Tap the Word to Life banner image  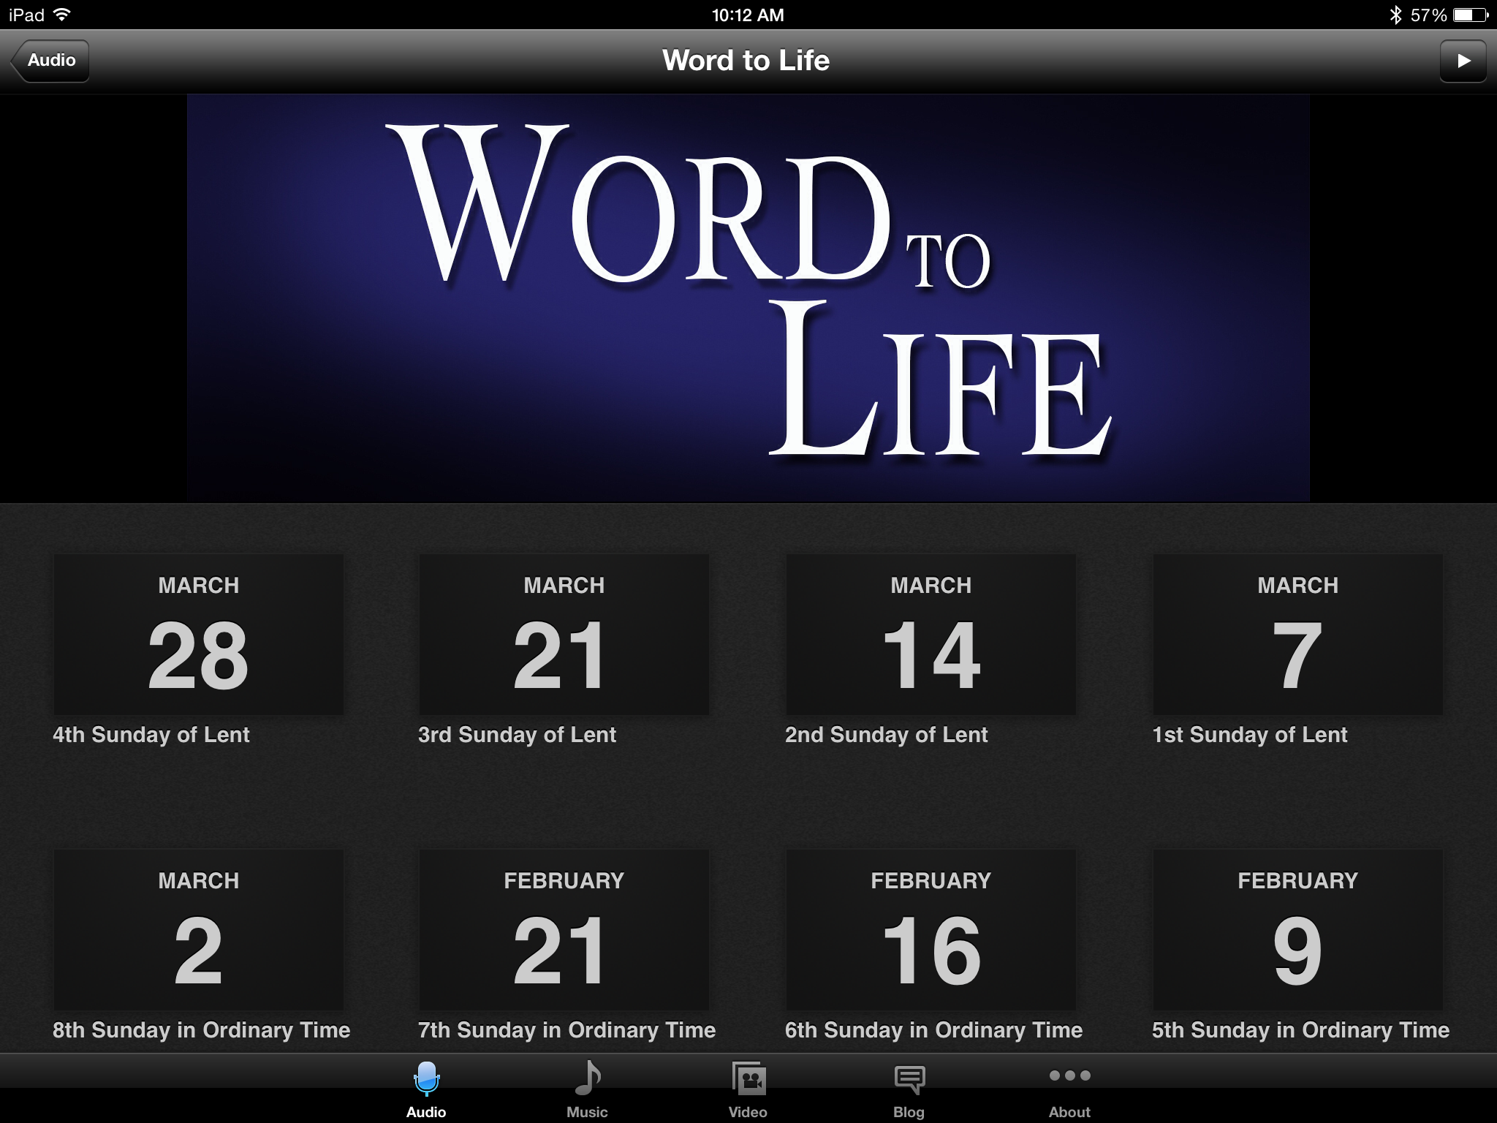pyautogui.click(x=748, y=298)
